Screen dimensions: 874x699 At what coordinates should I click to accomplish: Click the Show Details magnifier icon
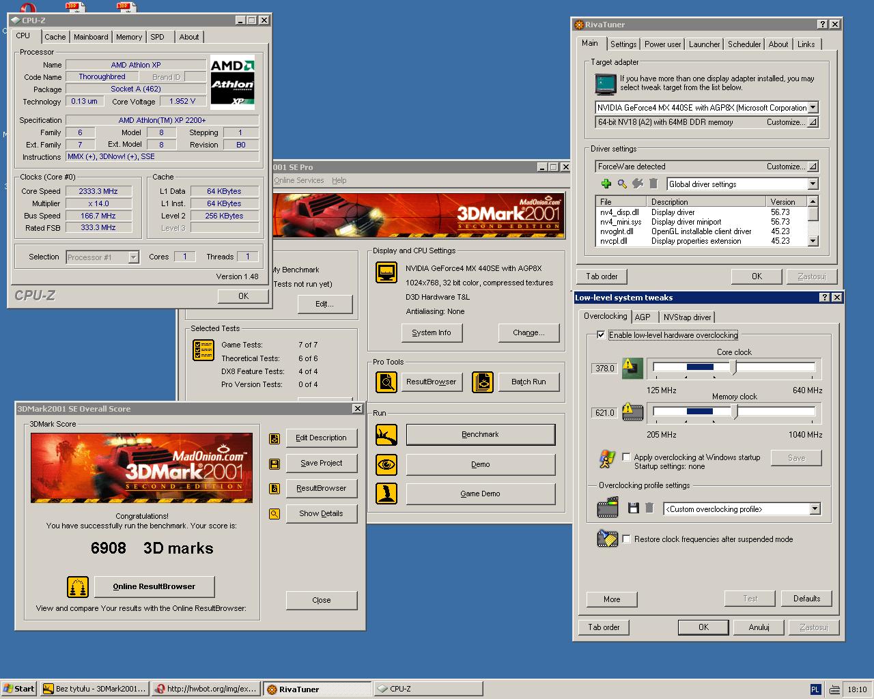coord(274,514)
